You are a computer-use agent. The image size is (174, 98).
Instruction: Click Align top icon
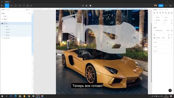pyautogui.click(x=163, y=13)
